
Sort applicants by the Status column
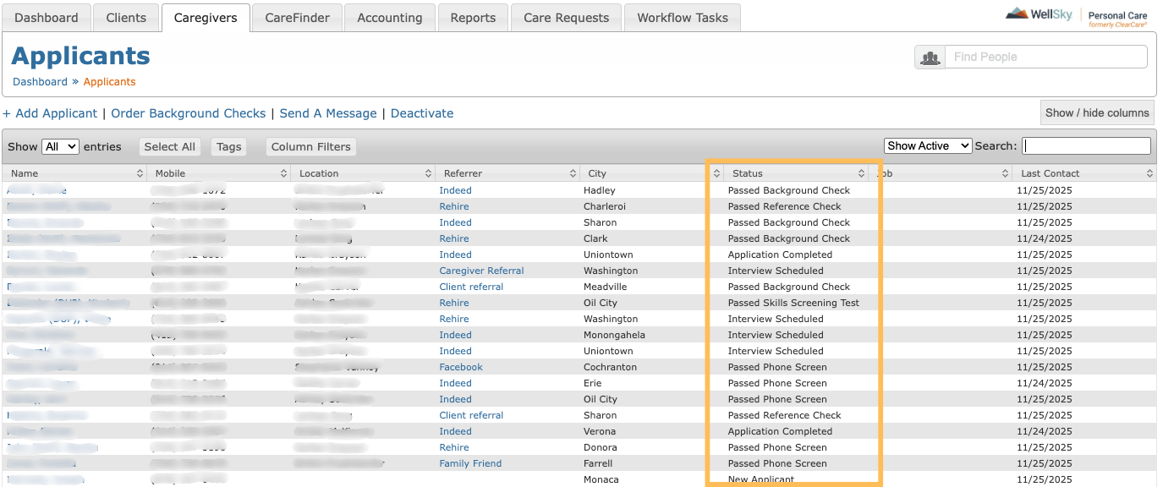click(x=863, y=172)
